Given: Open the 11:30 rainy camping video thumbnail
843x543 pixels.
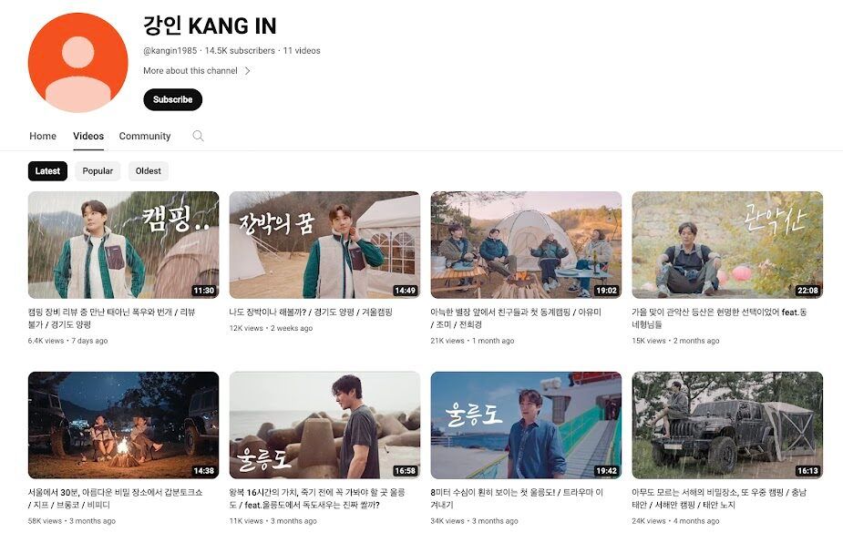Looking at the screenshot, I should 124,245.
